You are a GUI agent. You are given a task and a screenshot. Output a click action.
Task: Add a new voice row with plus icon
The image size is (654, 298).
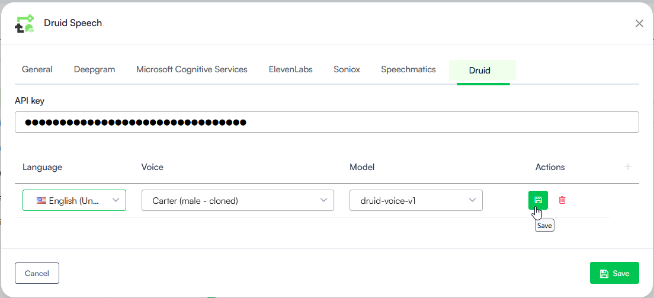tap(628, 167)
